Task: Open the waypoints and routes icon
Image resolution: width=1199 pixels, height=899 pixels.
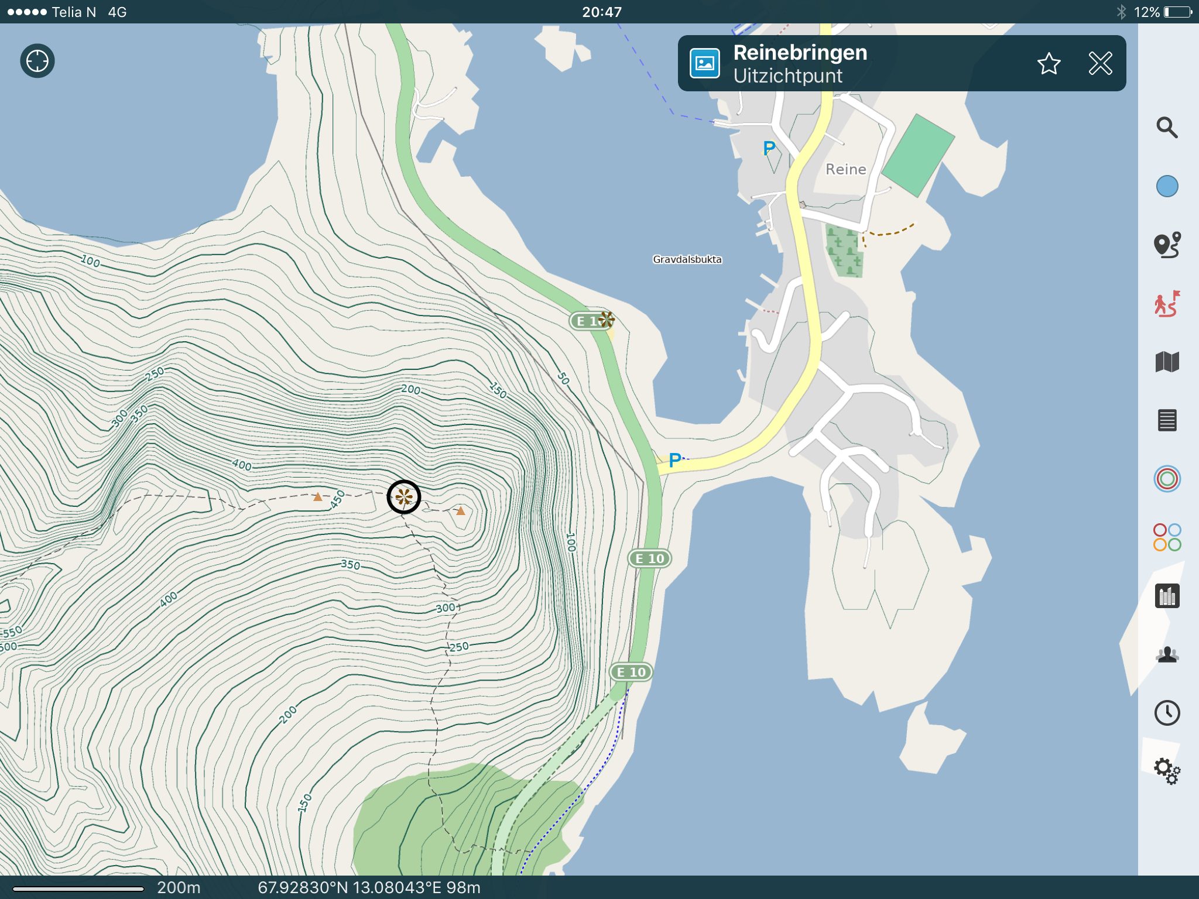Action: (x=1167, y=245)
